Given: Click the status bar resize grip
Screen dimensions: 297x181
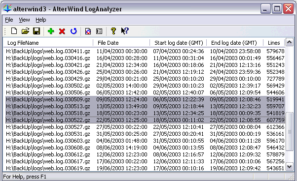Looking at the screenshot, I should click(291, 177).
